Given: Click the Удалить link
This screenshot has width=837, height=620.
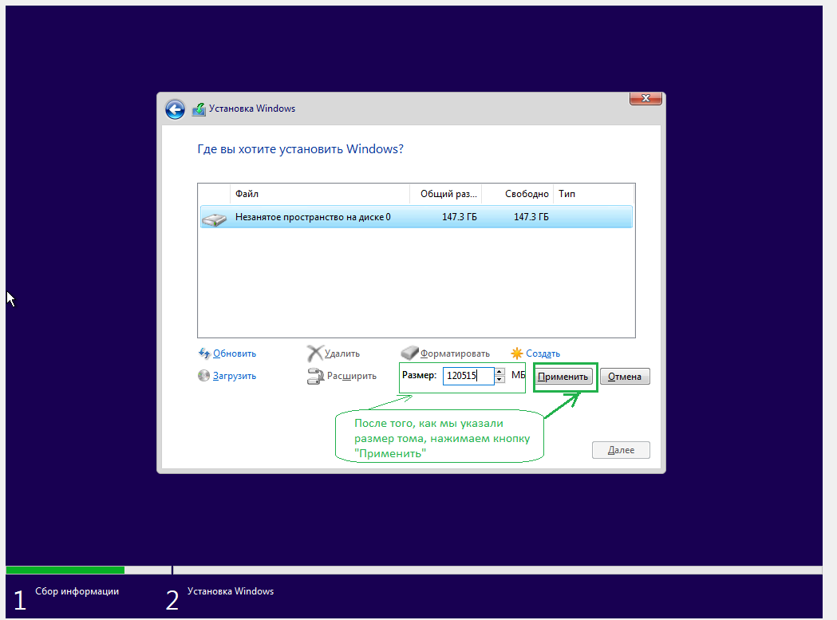Looking at the screenshot, I should pos(342,353).
